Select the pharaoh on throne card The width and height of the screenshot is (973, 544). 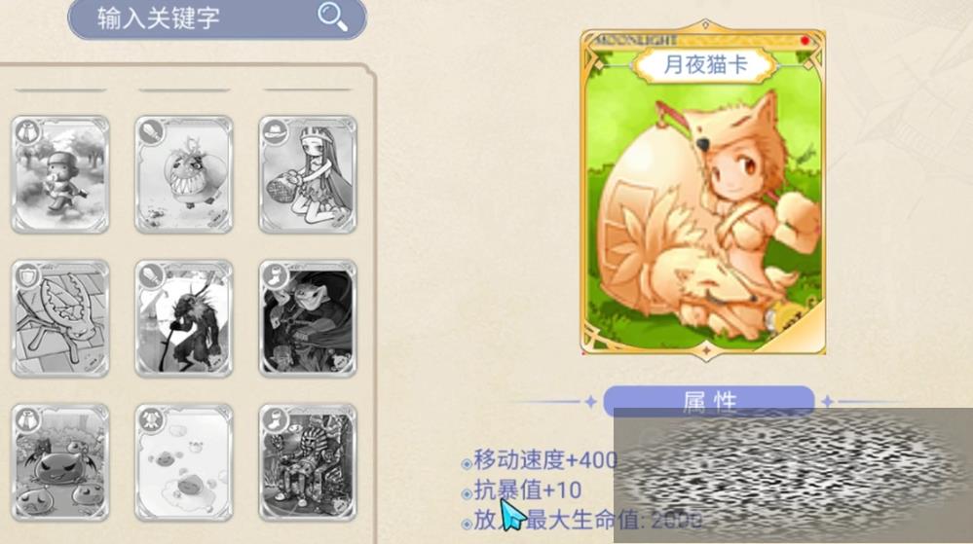coord(308,463)
